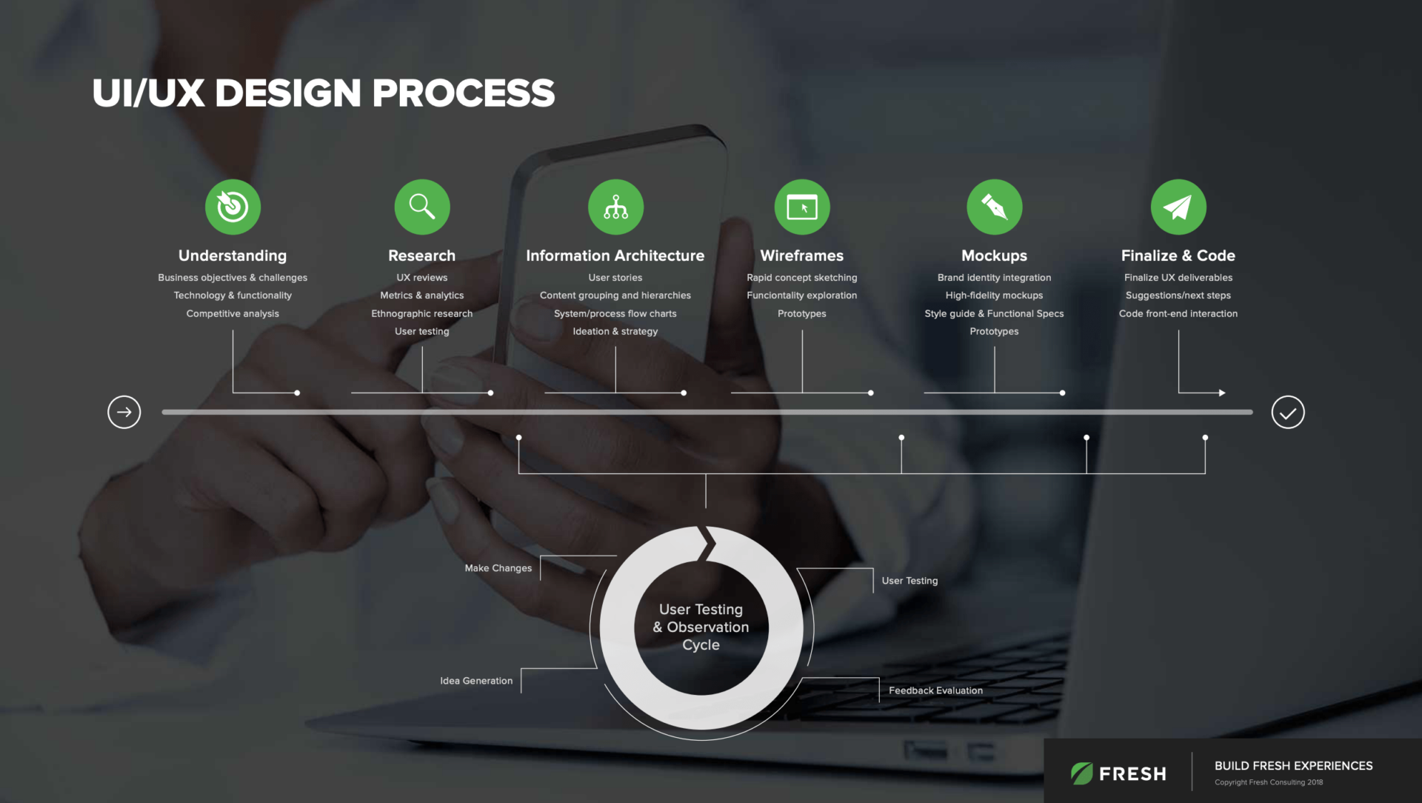Viewport: 1422px width, 803px height.
Task: Click the Mockups phase timeline marker
Action: coord(1061,392)
